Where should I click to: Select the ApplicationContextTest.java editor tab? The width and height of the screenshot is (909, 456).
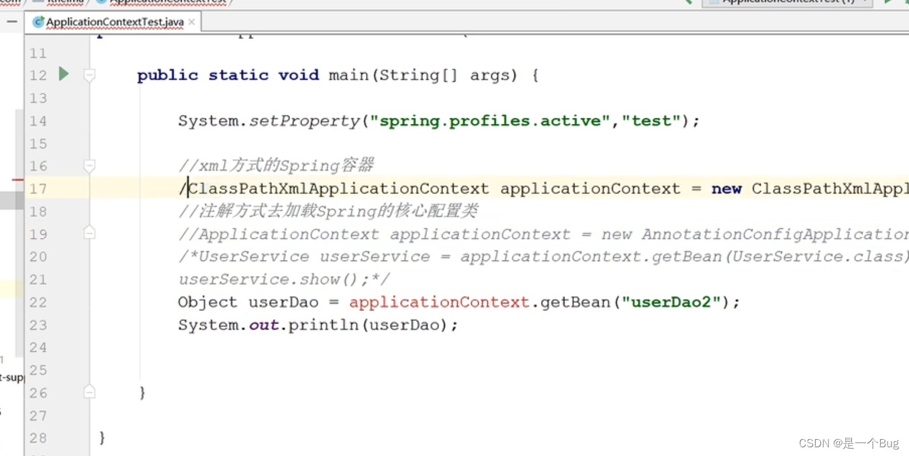click(x=114, y=22)
